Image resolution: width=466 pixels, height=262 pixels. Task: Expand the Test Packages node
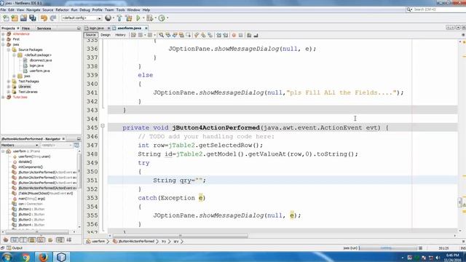[x=9, y=82]
